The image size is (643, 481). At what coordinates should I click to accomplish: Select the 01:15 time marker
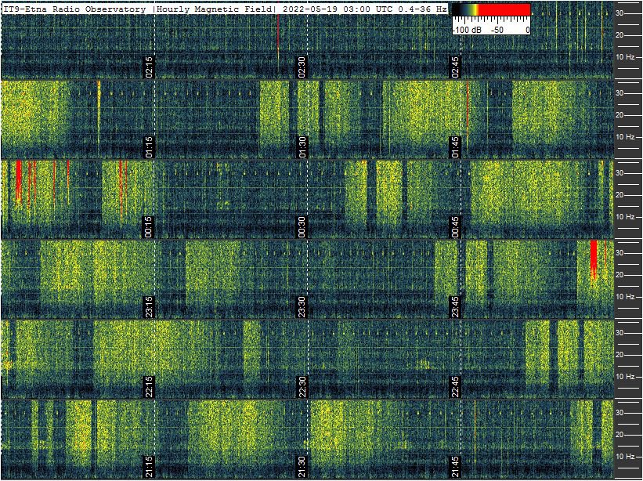149,146
